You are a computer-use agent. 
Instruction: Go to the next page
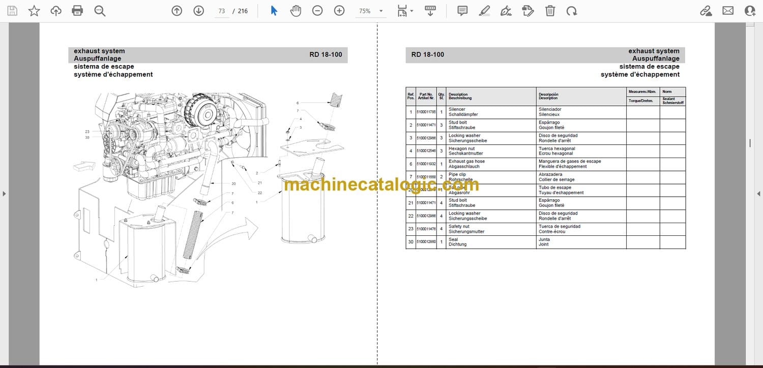[x=198, y=11]
